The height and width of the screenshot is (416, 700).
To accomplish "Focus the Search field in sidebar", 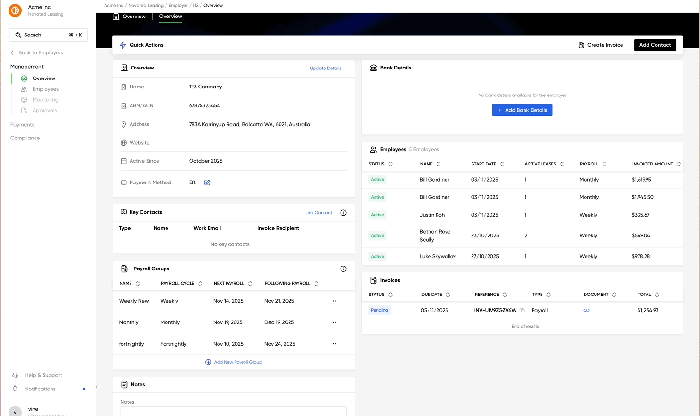I will tap(48, 35).
